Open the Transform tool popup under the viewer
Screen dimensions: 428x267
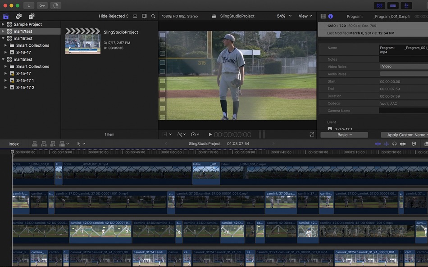(x=167, y=134)
